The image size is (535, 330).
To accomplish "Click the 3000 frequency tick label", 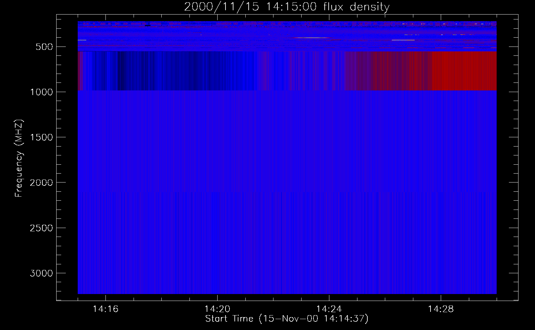I will click(x=41, y=273).
